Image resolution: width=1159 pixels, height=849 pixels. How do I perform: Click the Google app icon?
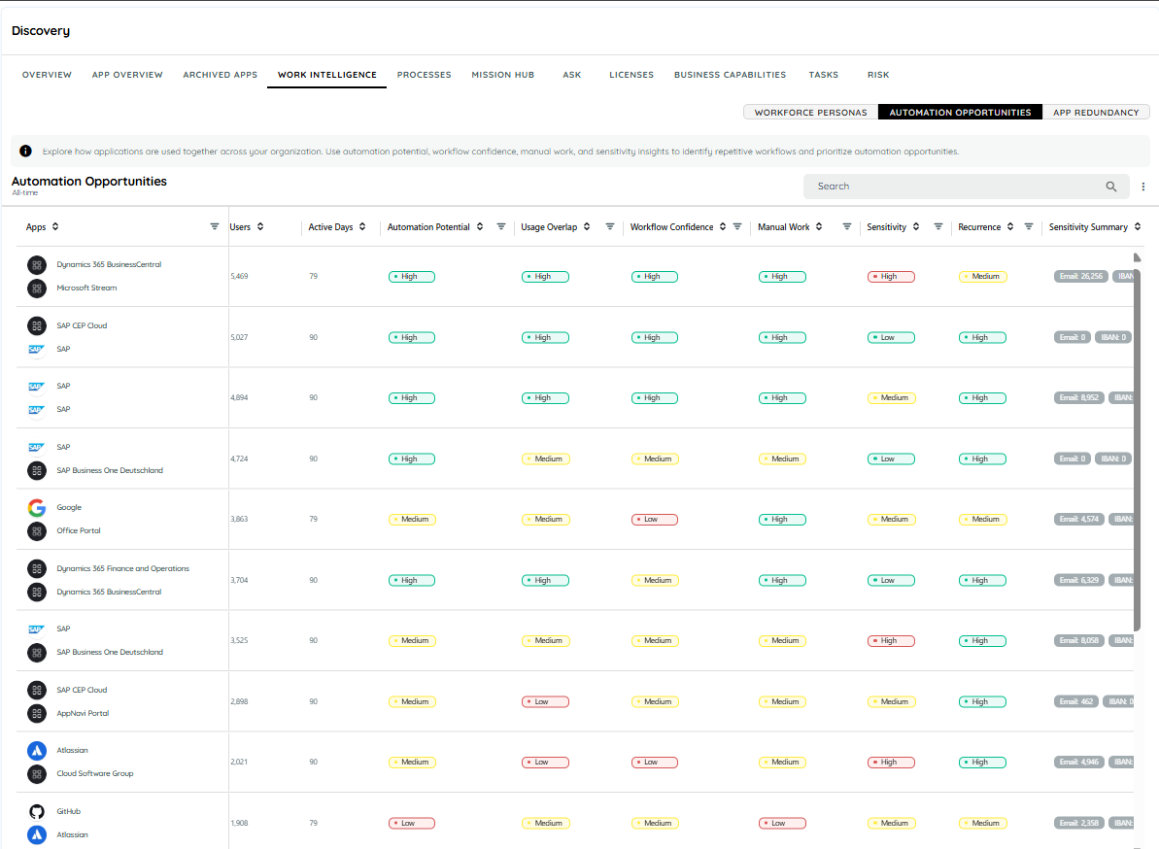coord(36,508)
